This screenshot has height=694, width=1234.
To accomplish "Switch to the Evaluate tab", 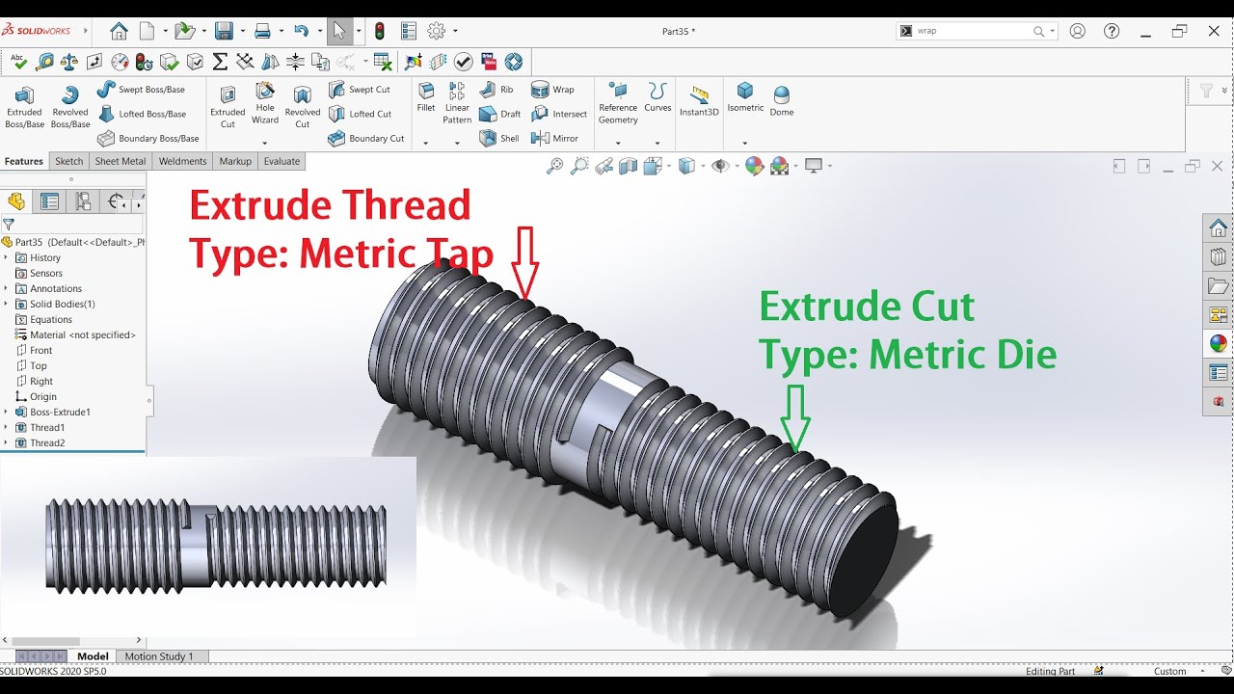I will pos(282,161).
